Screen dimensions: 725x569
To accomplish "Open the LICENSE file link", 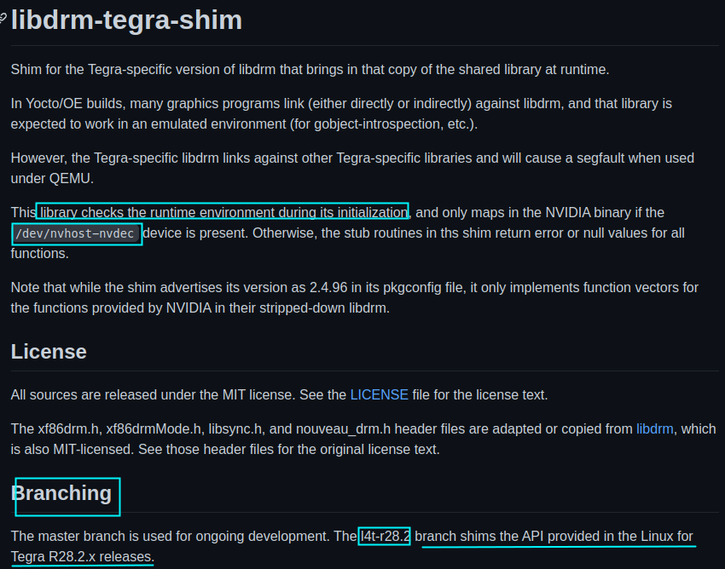I will point(380,395).
